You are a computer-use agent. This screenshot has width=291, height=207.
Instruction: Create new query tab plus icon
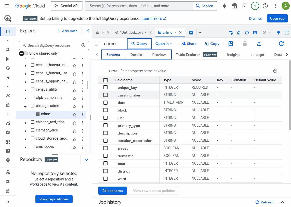coord(191,33)
